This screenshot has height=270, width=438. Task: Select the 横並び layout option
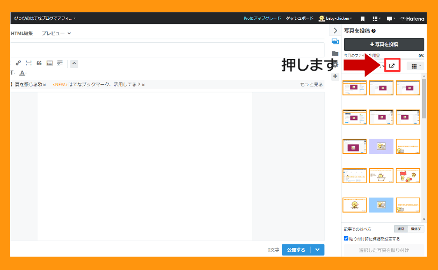416,229
